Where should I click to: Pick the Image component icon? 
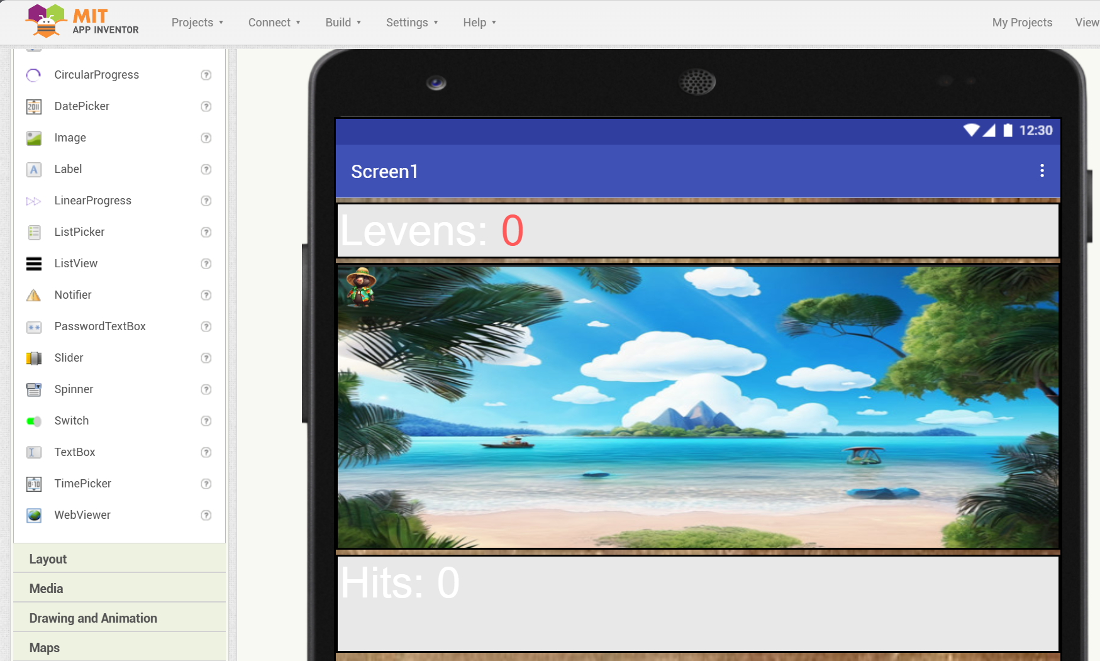(x=34, y=138)
